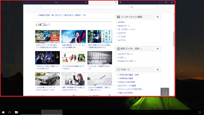Launch File Explorer from the taskbar

pyautogui.click(x=16, y=112)
